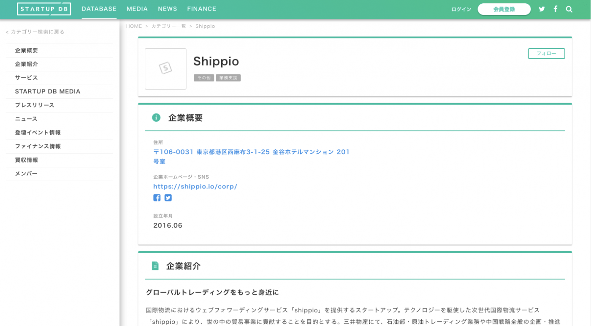591x326 pixels.
Task: Click the HOME breadcrumb link
Action: 134,26
